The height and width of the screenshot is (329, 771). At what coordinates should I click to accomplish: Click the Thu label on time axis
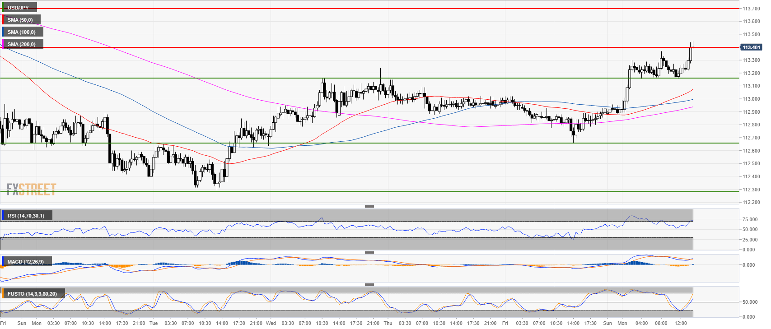click(x=388, y=323)
